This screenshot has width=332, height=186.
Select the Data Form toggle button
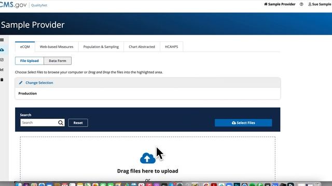(x=58, y=61)
